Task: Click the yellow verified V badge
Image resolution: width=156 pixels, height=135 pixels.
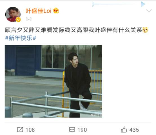Action: coord(18,20)
